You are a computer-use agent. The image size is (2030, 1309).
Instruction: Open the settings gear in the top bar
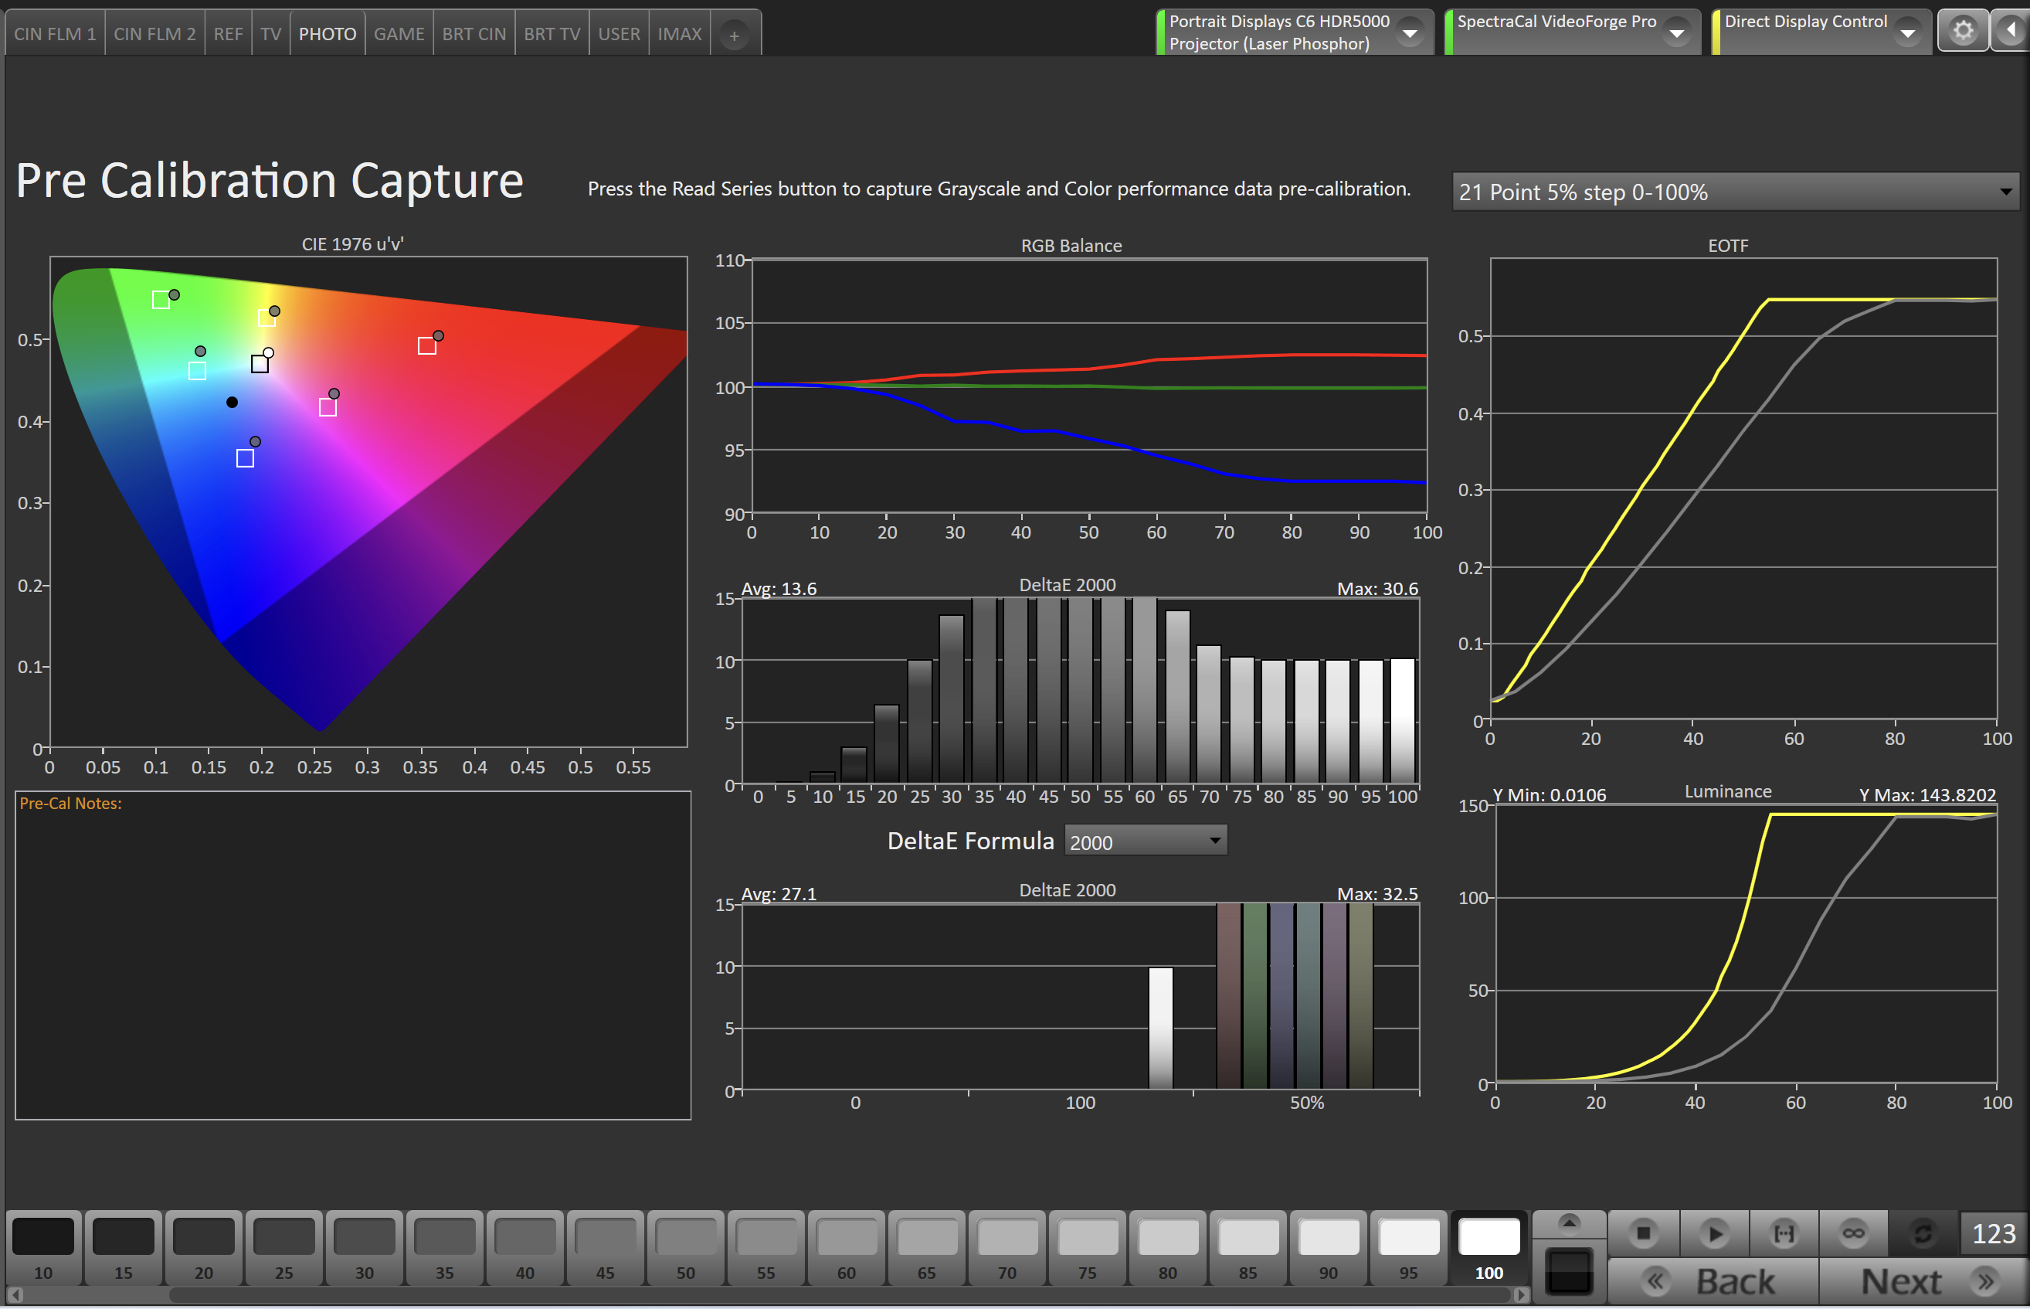[x=1963, y=32]
